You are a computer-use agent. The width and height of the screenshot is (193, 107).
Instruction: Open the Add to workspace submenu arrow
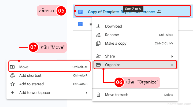coord(86,93)
